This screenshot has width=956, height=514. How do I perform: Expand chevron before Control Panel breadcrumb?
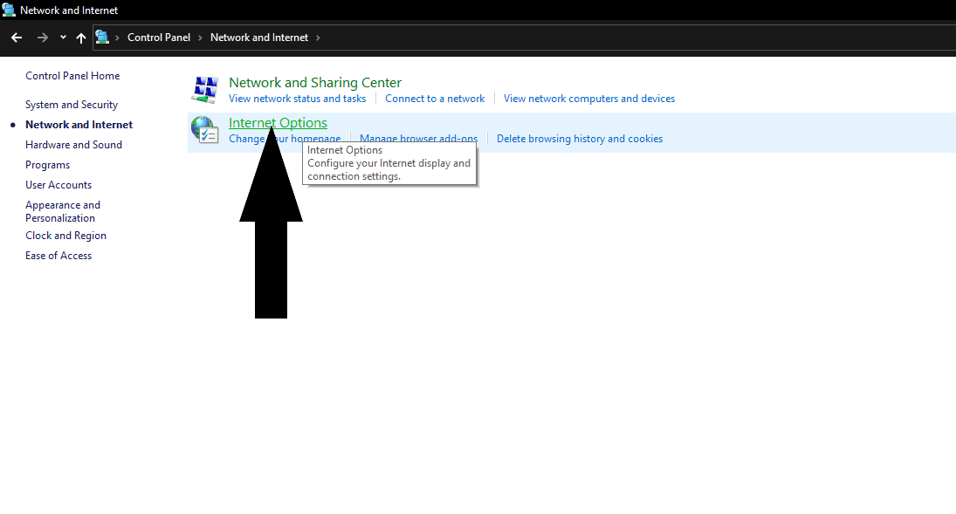click(x=117, y=38)
